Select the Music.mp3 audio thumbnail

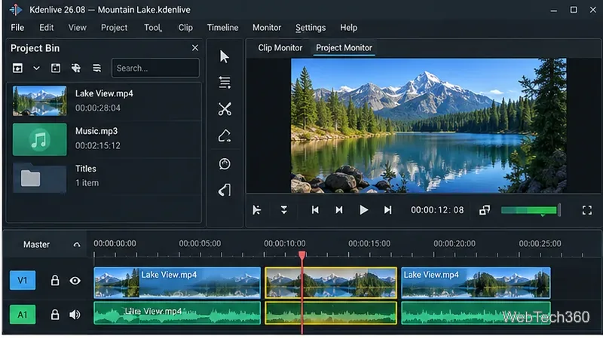tap(40, 139)
